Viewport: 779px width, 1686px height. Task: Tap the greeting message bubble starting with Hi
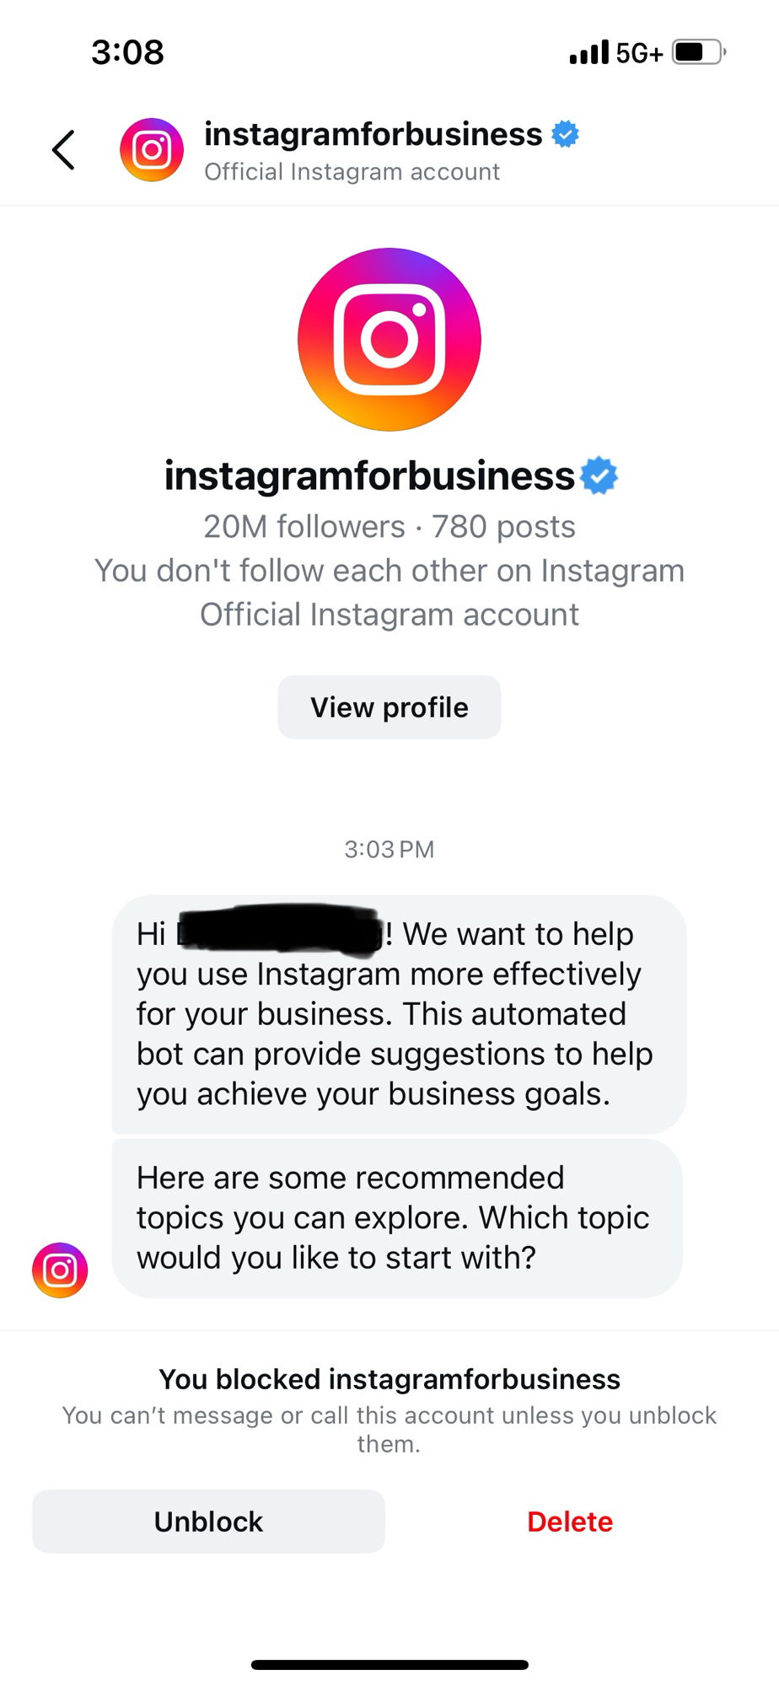click(x=399, y=1014)
